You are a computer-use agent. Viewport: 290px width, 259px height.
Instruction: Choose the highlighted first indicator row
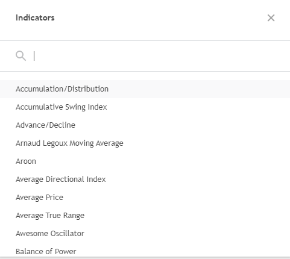point(145,89)
